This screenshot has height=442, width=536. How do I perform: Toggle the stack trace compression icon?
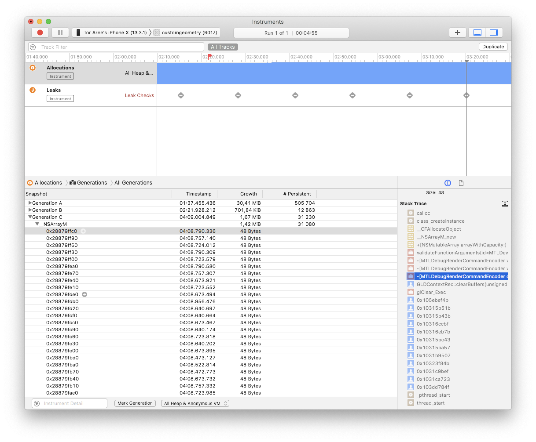(x=505, y=203)
